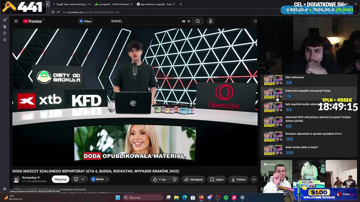This screenshot has width=360, height=202.
Task: Clear the BOXDEL search query
Action: [x=189, y=21]
